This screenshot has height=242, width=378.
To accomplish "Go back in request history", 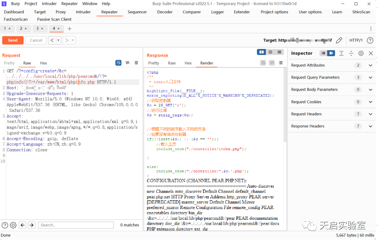I will tap(52, 40).
